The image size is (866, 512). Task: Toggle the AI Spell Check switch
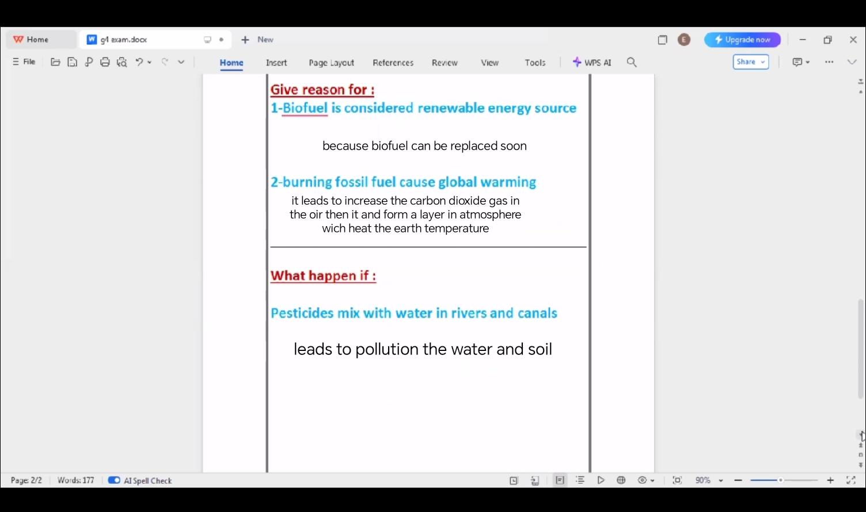pyautogui.click(x=114, y=480)
